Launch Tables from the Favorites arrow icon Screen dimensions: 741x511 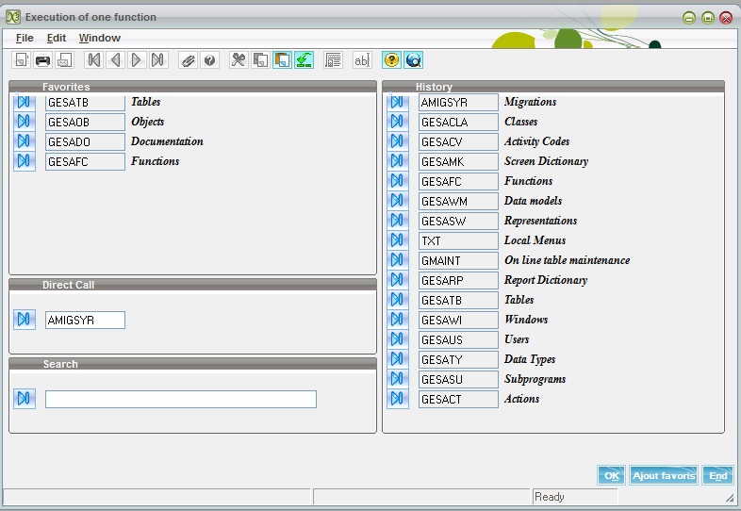pyautogui.click(x=25, y=102)
